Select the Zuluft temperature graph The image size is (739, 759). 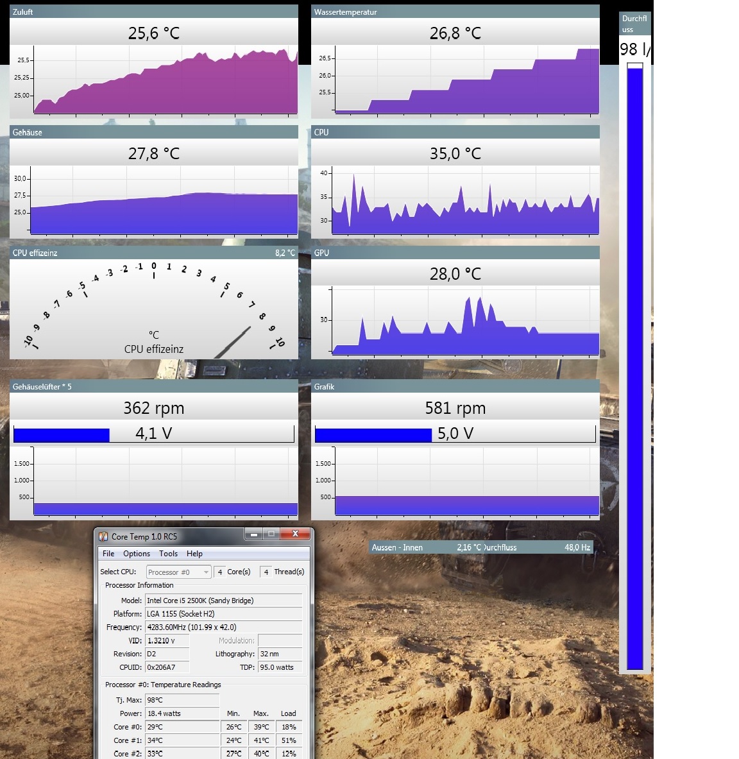(165, 80)
